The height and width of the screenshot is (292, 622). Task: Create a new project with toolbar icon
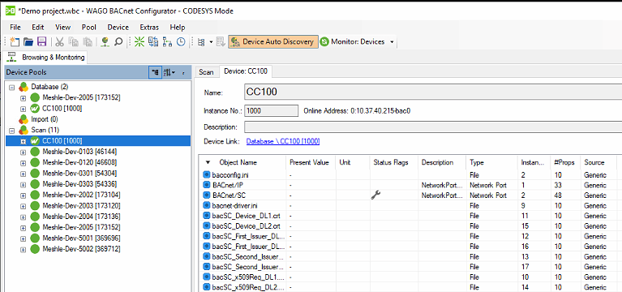point(15,41)
